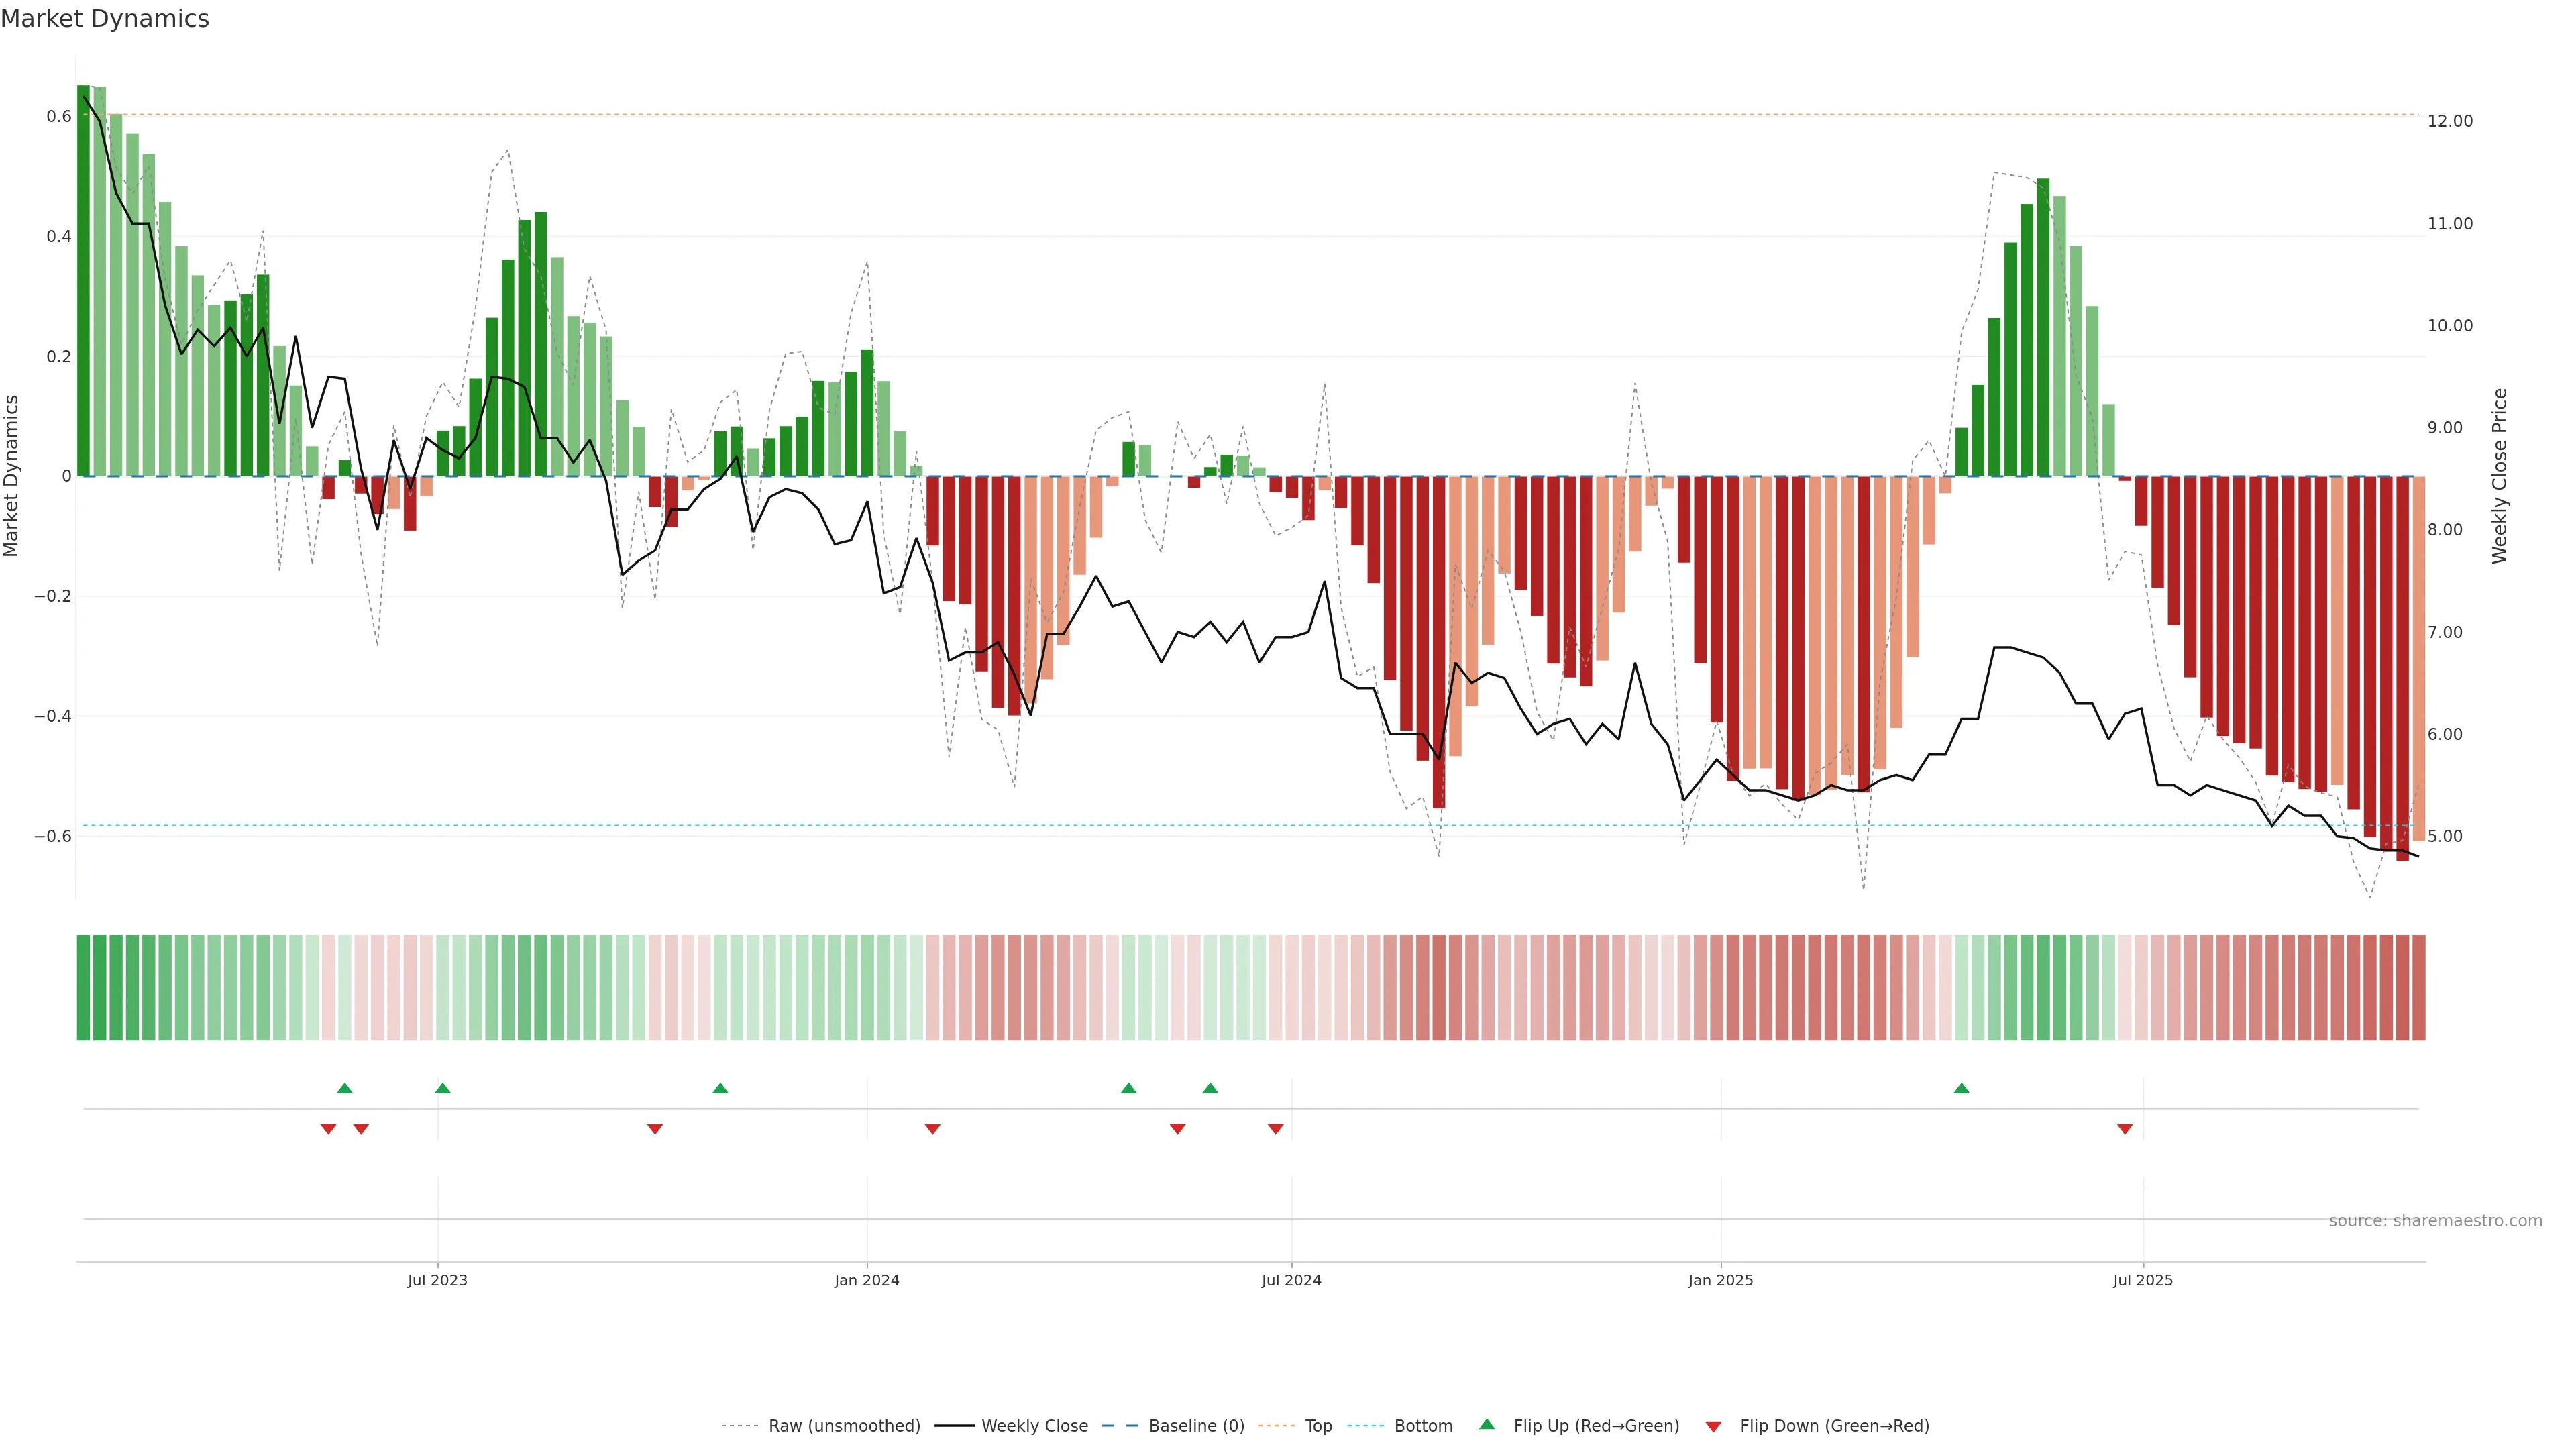Click the sharemaestro.com source text
The height and width of the screenshot is (1449, 2576).
click(x=2435, y=1221)
